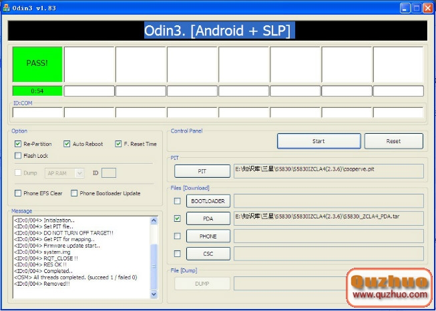Click the PIT file button
Image resolution: width=436 pixels, height=311 pixels.
click(202, 171)
